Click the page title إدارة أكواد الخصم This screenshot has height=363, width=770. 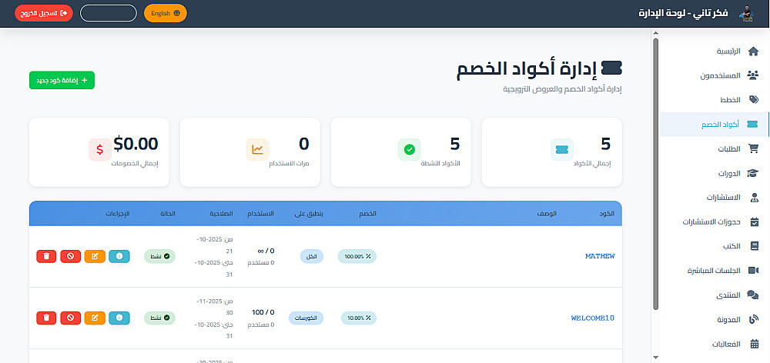[528, 68]
